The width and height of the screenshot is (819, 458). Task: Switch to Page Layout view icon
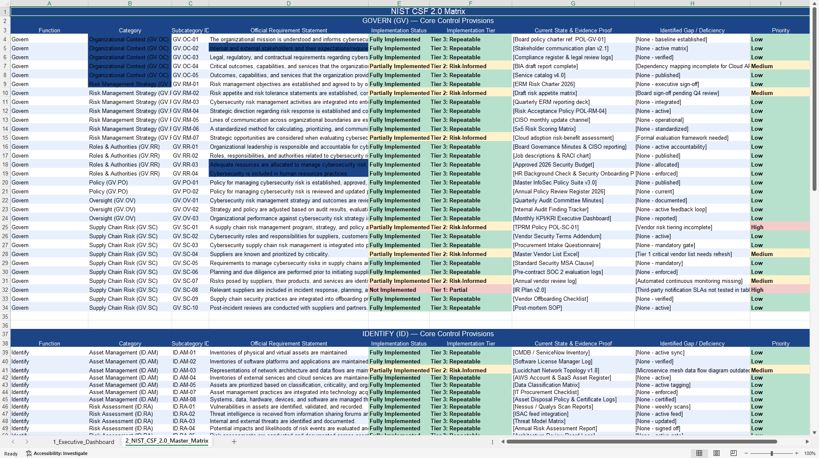pos(717,453)
